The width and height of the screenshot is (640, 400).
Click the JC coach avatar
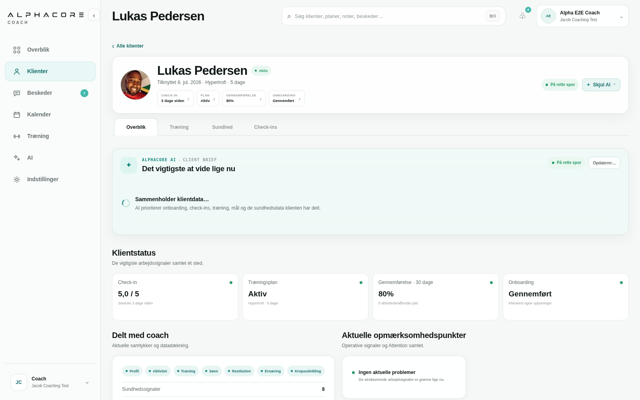coord(19,382)
